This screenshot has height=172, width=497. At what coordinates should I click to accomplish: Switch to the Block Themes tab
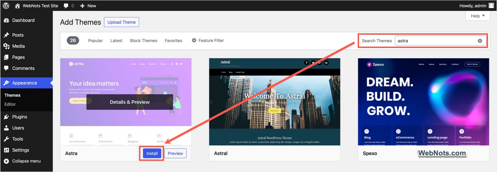coord(144,40)
